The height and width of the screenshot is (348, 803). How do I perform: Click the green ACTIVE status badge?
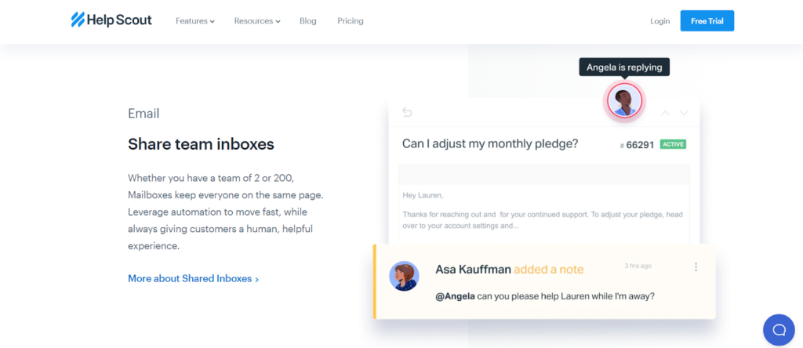pyautogui.click(x=673, y=144)
